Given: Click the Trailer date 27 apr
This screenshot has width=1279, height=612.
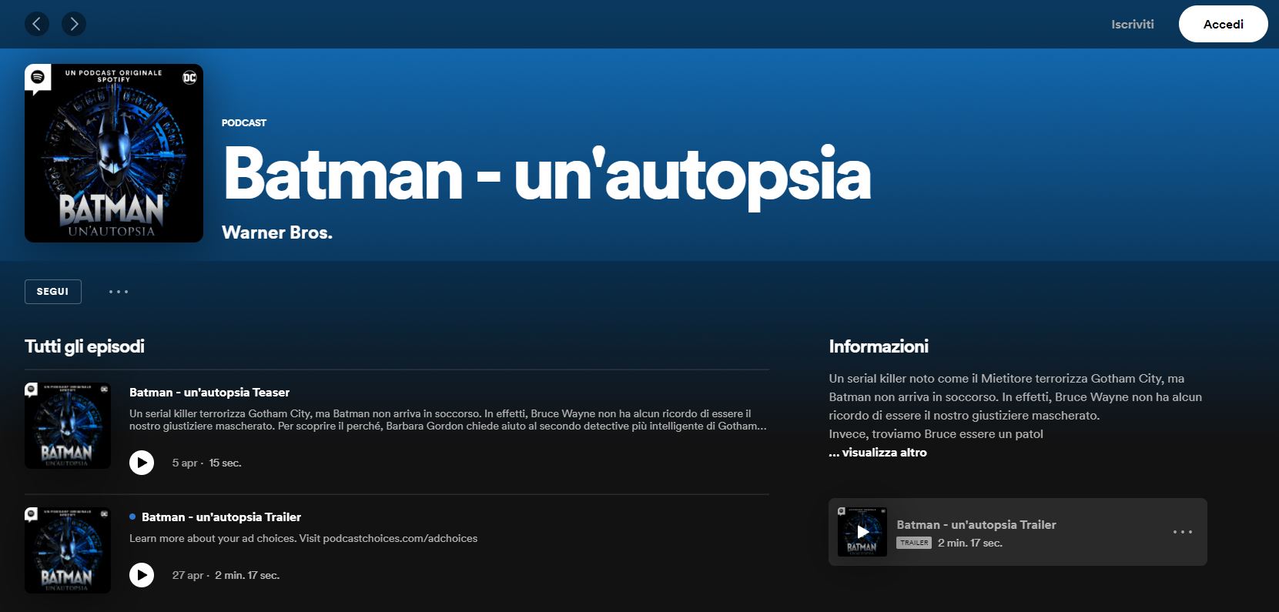Looking at the screenshot, I should coord(188,575).
